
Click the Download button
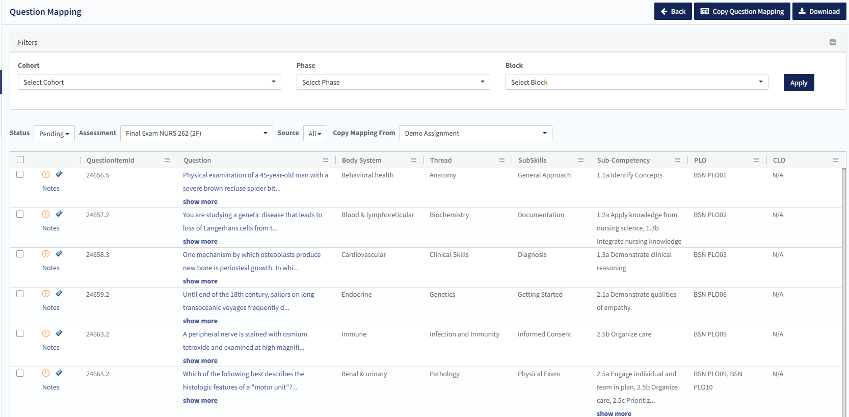coord(819,11)
